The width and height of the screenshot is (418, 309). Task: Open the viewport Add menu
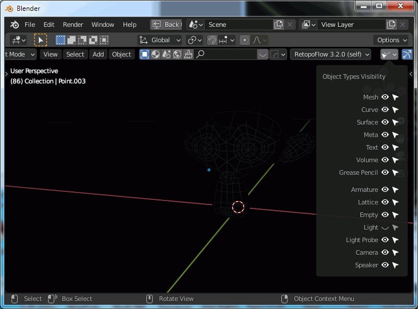98,54
